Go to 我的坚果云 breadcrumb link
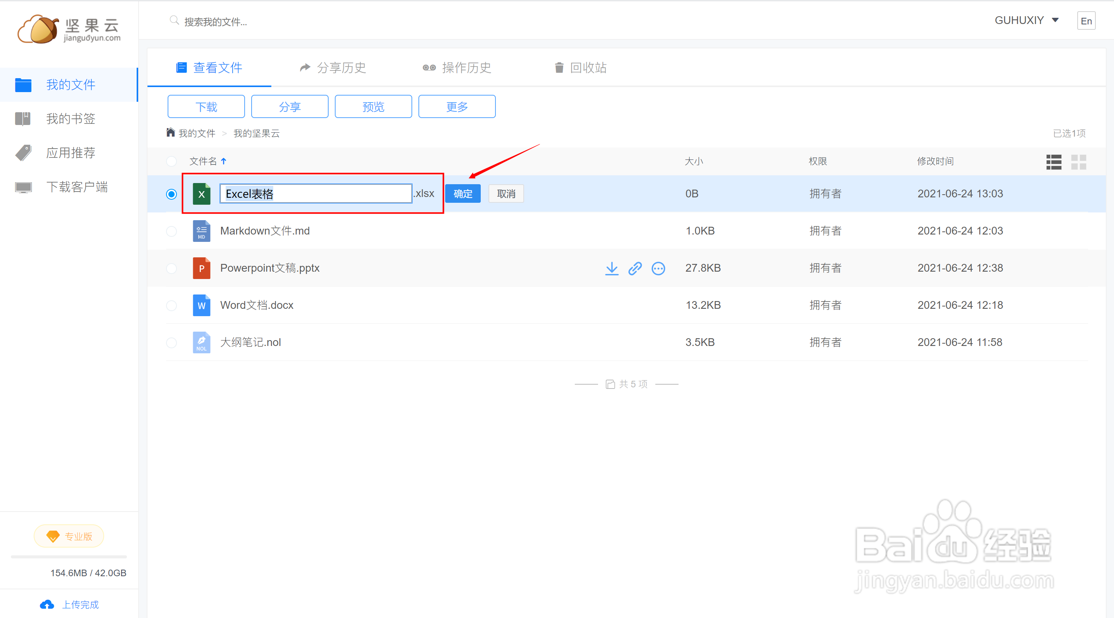The width and height of the screenshot is (1114, 618). click(257, 133)
